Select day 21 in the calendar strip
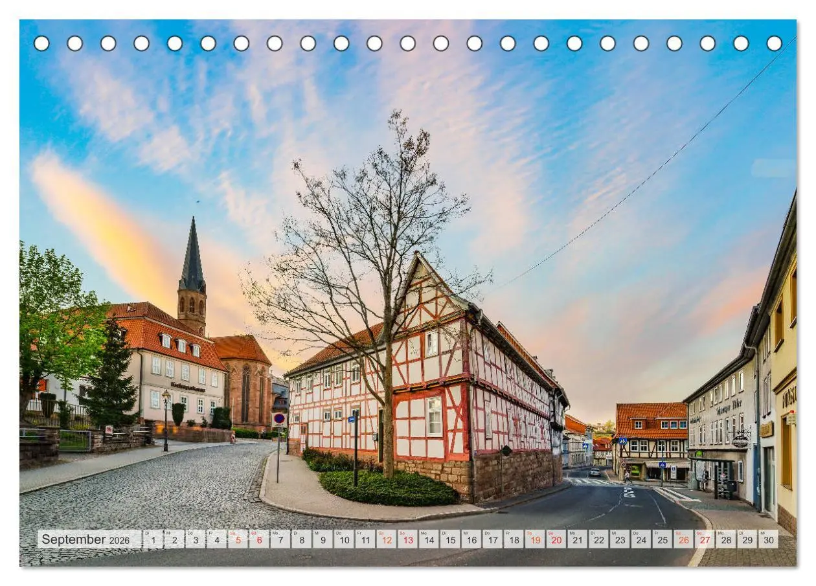 pyautogui.click(x=577, y=539)
